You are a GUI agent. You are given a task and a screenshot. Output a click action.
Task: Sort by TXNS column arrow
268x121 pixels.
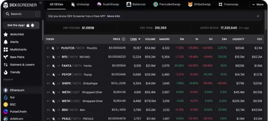[x=139, y=39]
